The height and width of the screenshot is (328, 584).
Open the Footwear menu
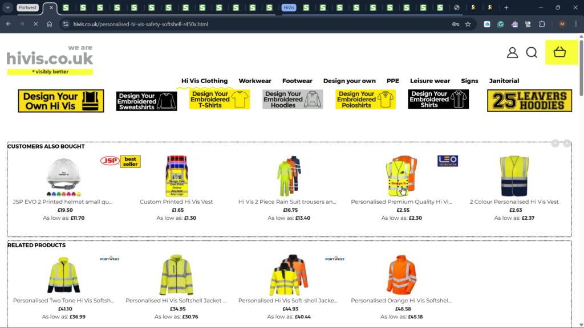(x=297, y=81)
